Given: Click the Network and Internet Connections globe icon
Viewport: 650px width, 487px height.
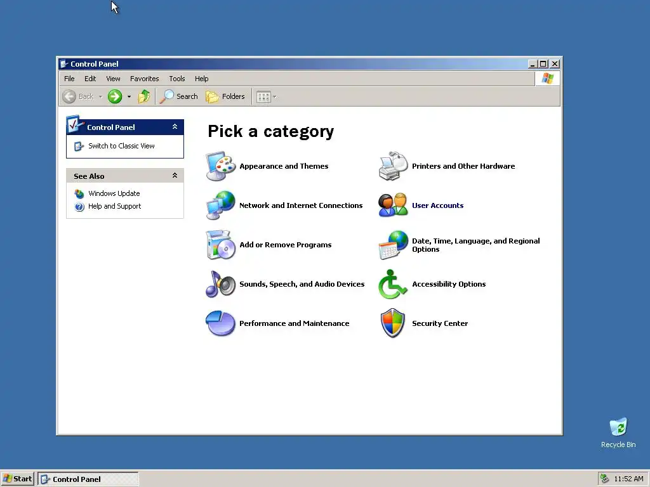Looking at the screenshot, I should tap(220, 205).
